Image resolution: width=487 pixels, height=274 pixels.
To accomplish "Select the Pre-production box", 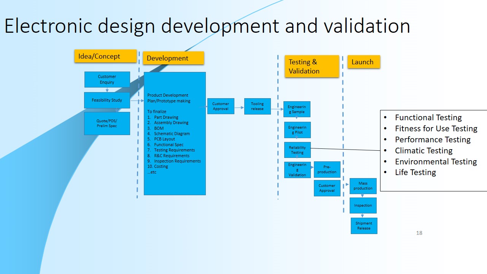I will coord(327,169).
